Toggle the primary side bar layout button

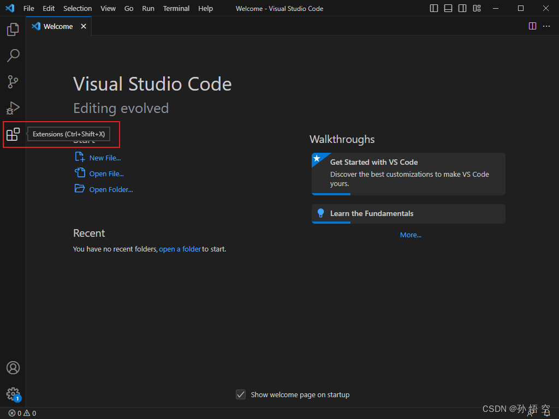(x=434, y=8)
